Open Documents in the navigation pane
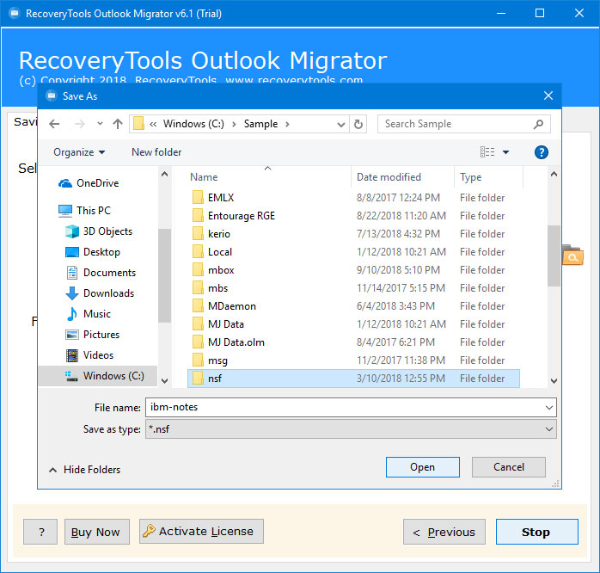The width and height of the screenshot is (600, 573). pos(101,273)
